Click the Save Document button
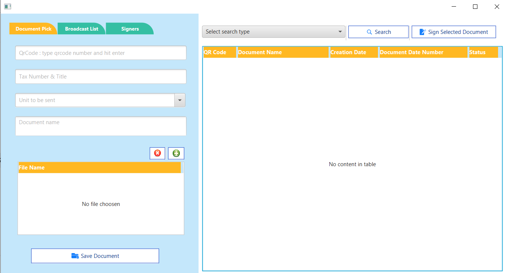This screenshot has width=508, height=273. pos(95,256)
